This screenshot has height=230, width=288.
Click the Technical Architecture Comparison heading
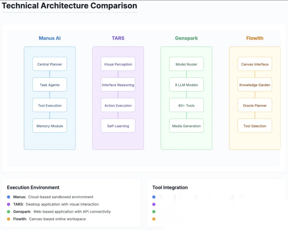coord(69,6)
